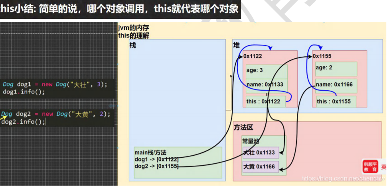Click the '堆' heap label
Image resolution: width=389 pixels, height=186 pixels.
tap(237, 45)
